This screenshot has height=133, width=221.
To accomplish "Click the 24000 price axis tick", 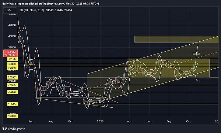I will point(12,81).
